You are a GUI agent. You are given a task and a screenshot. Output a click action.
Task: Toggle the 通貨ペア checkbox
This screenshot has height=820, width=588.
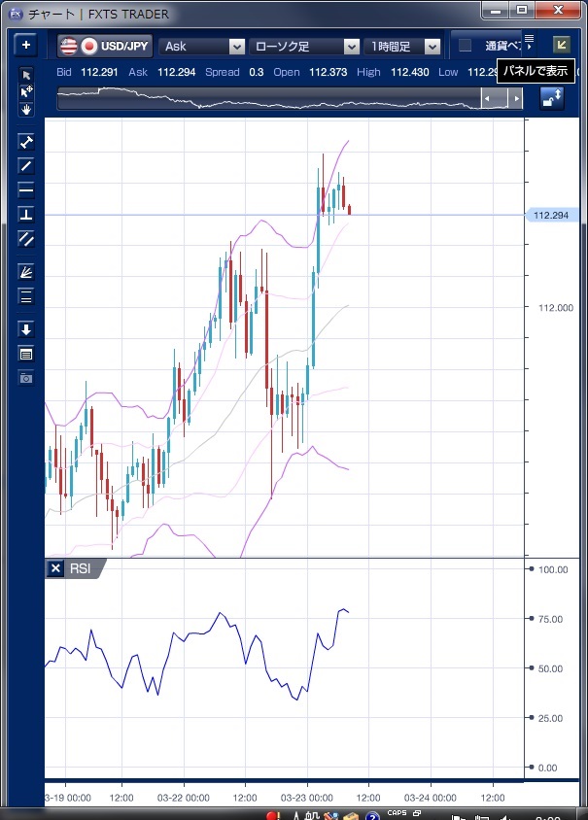pyautogui.click(x=466, y=46)
